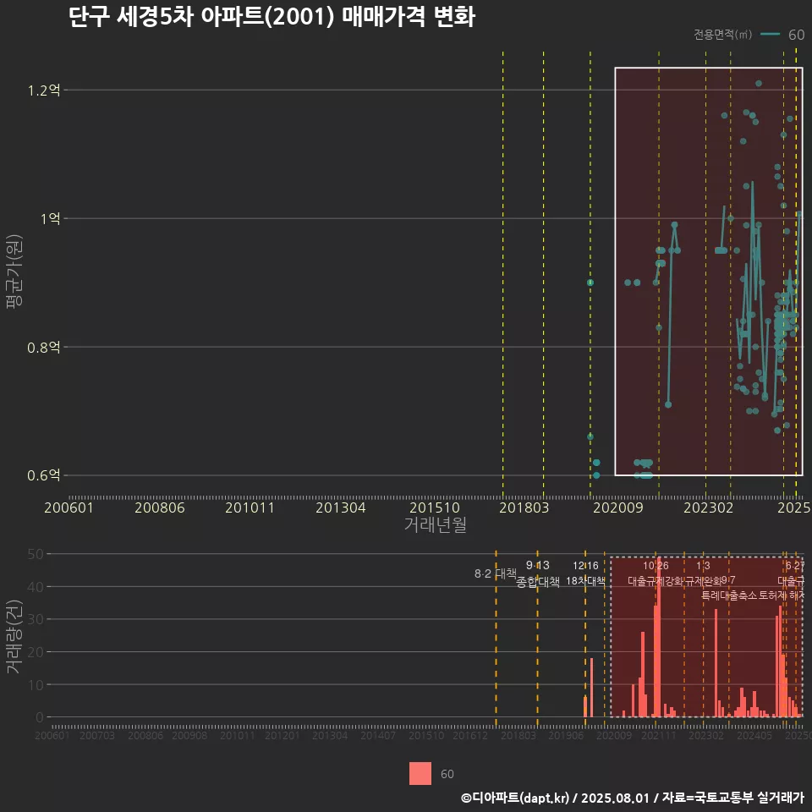Select '200806' on the price chart x-axis
This screenshot has height=812, width=812.
[x=160, y=507]
